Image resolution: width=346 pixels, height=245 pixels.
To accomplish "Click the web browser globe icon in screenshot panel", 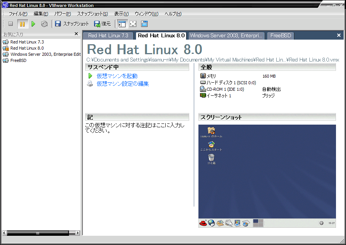I will [x=212, y=223].
